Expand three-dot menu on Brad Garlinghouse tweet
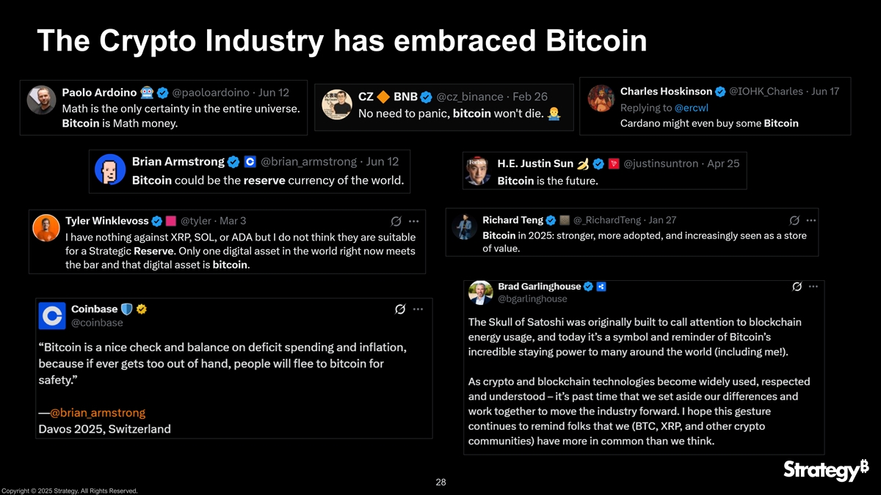The image size is (881, 495). (x=813, y=286)
